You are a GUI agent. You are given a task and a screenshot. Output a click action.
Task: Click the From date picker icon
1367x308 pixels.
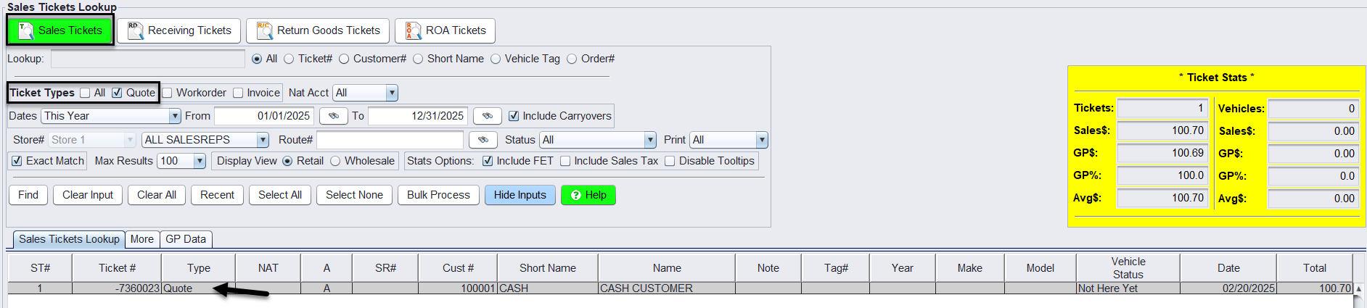coord(333,116)
